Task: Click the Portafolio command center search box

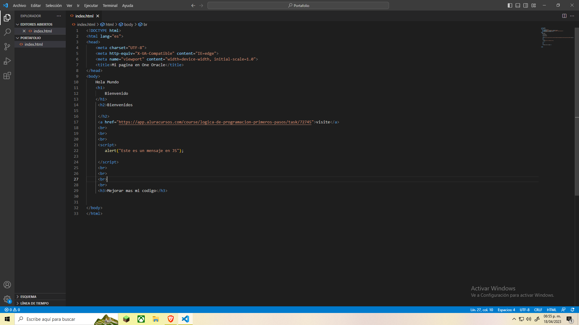Action: click(298, 5)
